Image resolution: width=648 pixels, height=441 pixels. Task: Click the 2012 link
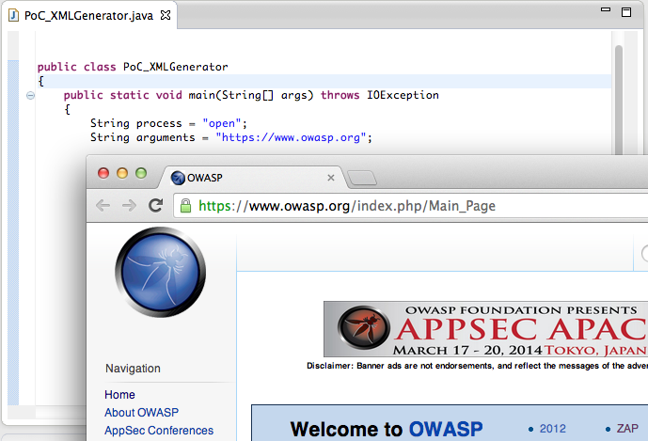pos(552,429)
